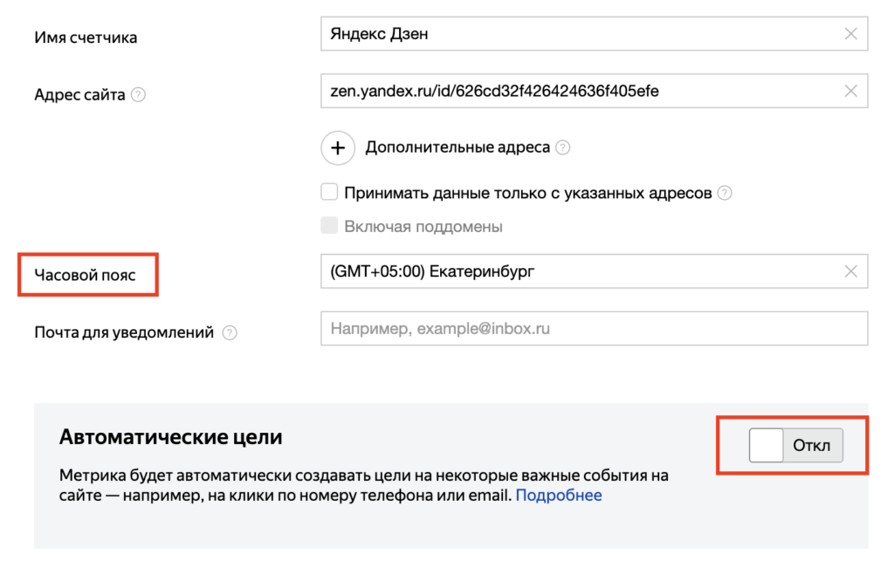
Task: Click the notification email input field
Action: [594, 329]
